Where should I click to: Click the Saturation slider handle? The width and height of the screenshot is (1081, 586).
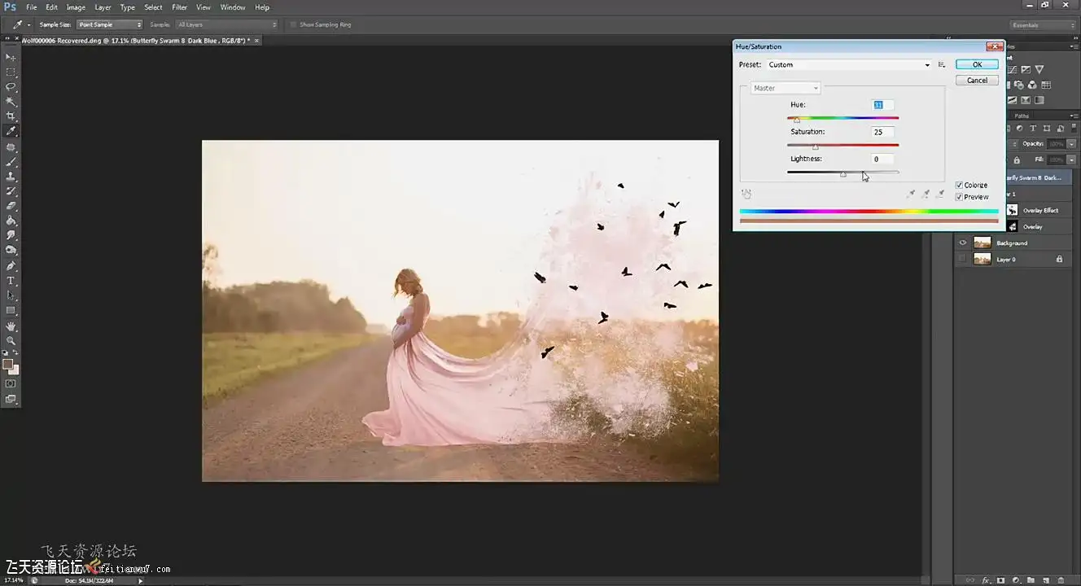815,146
